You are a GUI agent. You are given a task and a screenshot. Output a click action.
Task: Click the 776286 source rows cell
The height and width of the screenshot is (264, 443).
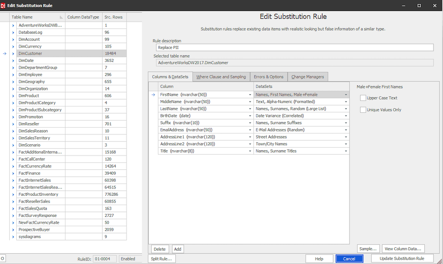coord(114,194)
